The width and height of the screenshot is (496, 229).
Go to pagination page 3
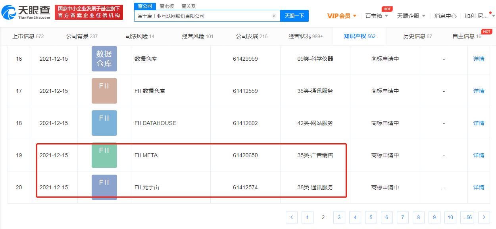[x=339, y=217]
